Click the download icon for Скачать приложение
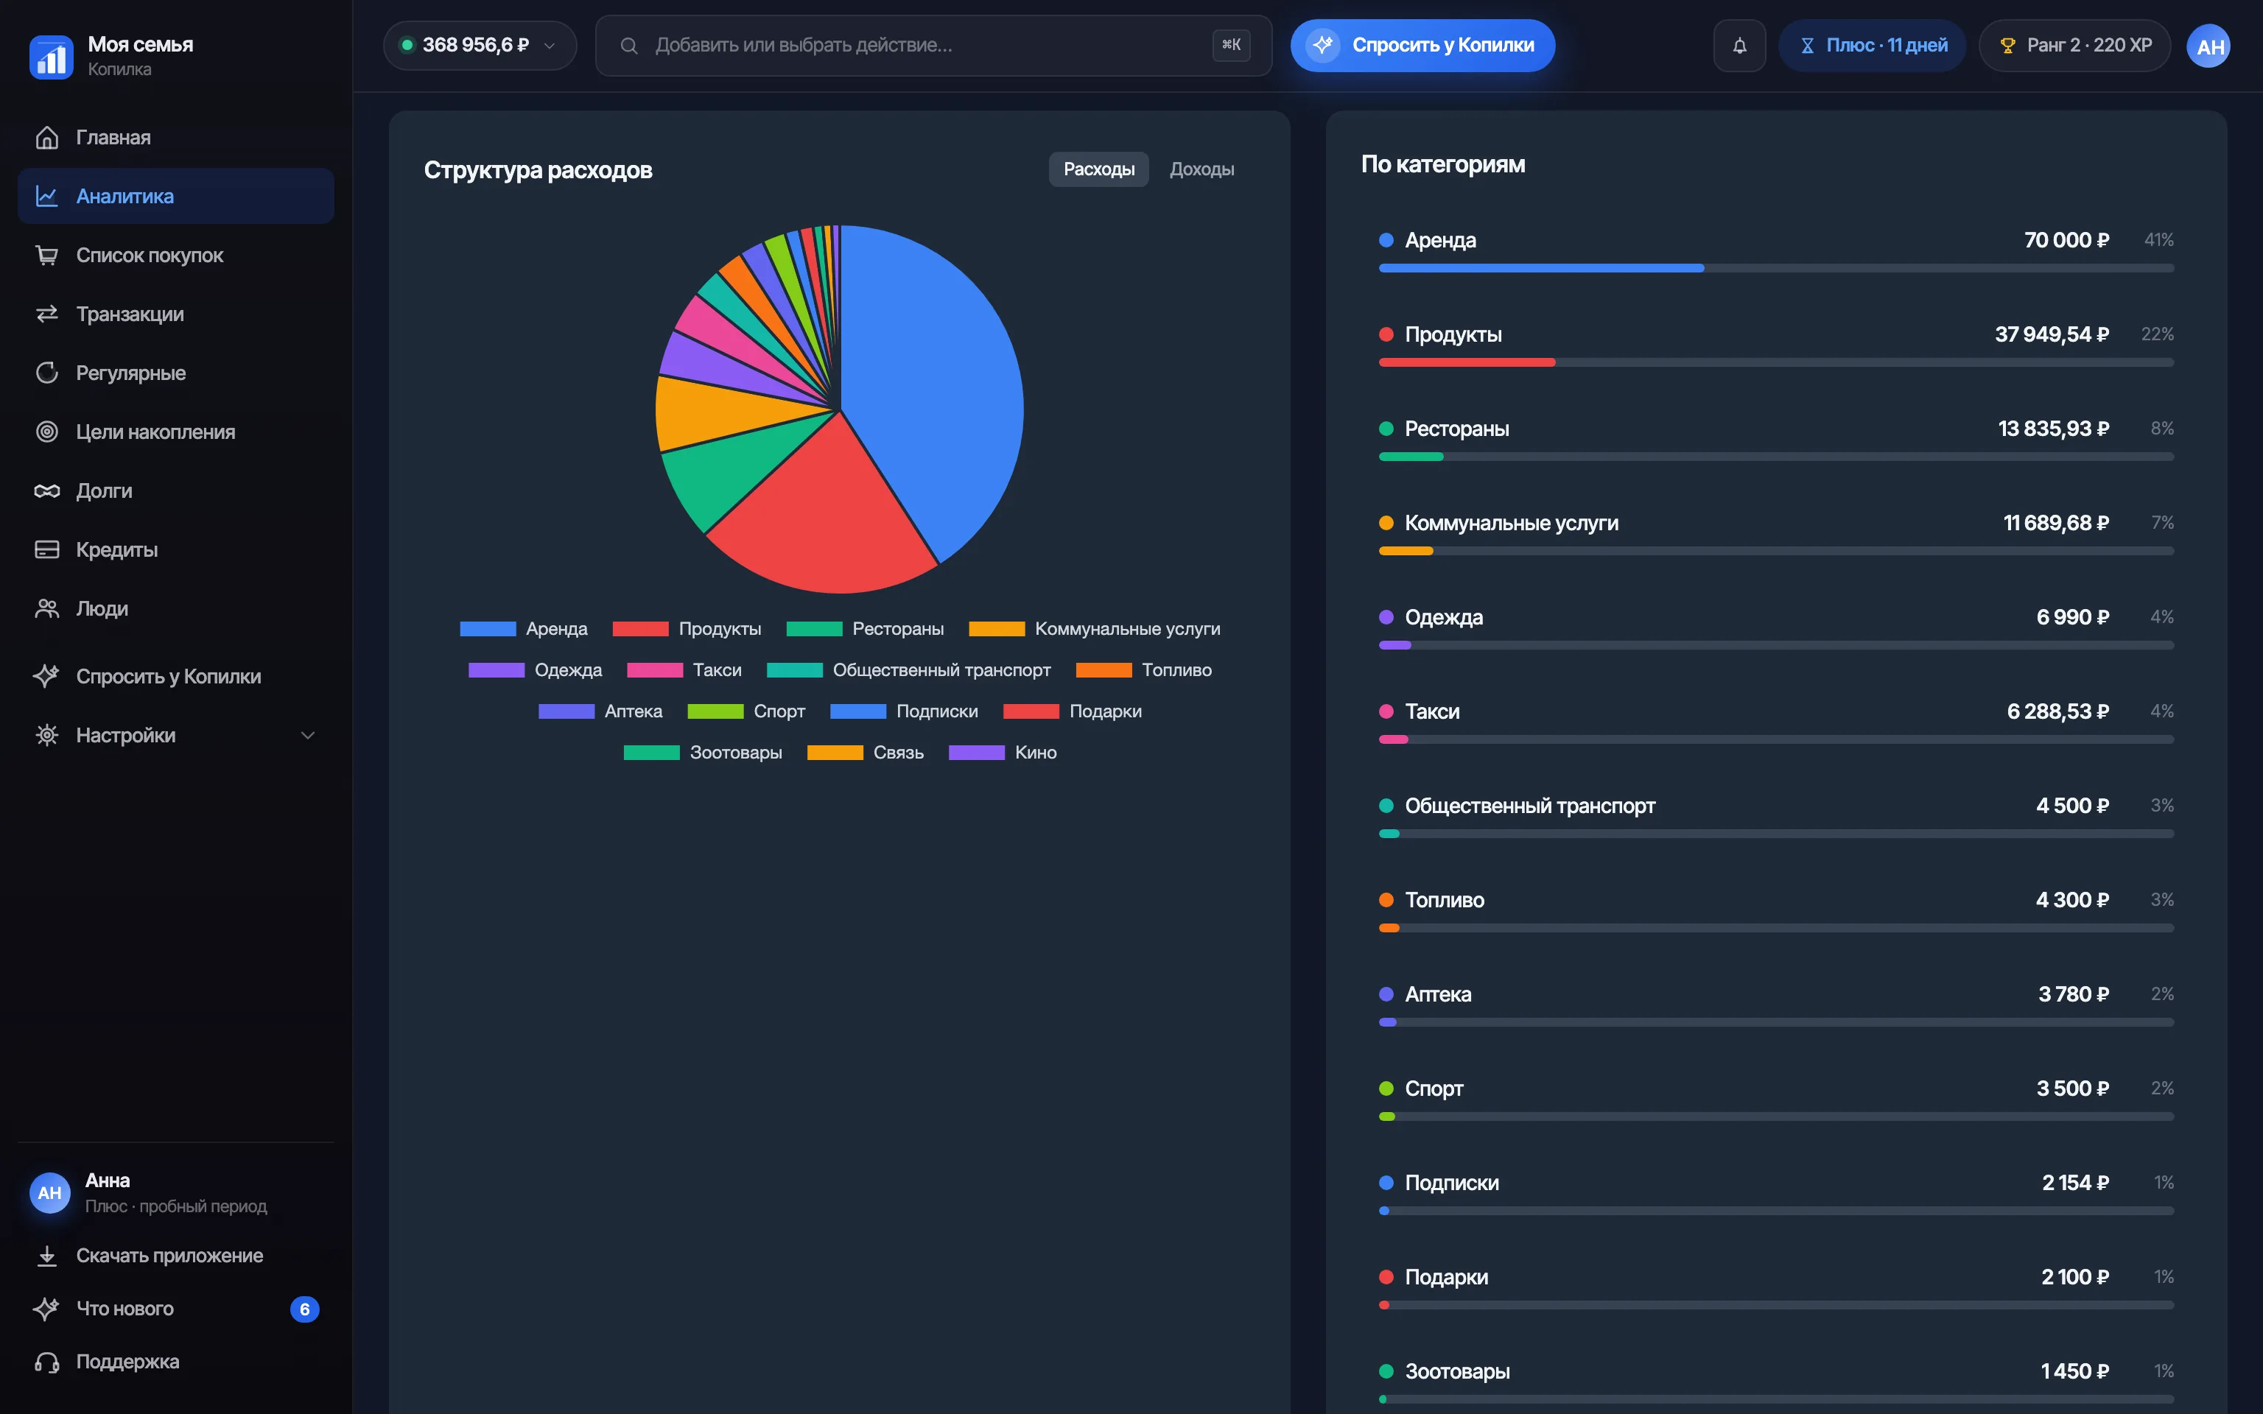This screenshot has height=1414, width=2263. (46, 1255)
